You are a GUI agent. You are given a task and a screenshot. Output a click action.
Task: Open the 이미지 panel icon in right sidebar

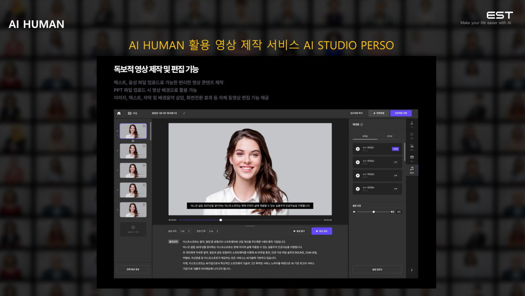click(x=412, y=146)
